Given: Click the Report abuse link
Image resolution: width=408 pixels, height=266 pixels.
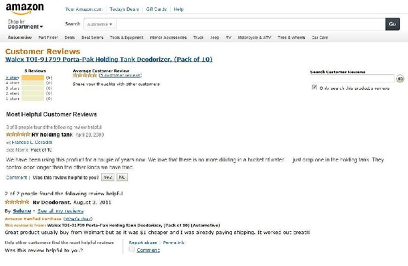Looking at the screenshot, I should click(x=142, y=243).
